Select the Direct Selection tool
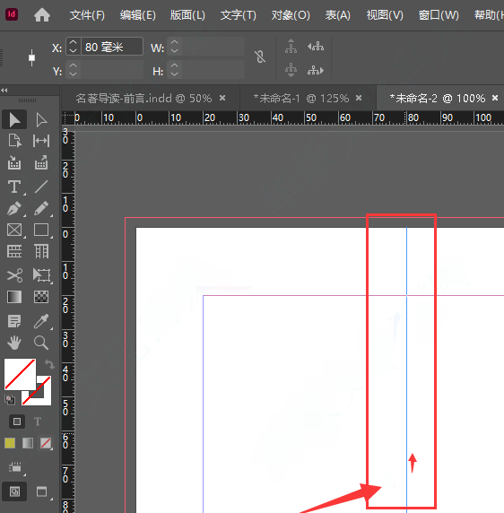This screenshot has height=513, width=504. point(41,120)
